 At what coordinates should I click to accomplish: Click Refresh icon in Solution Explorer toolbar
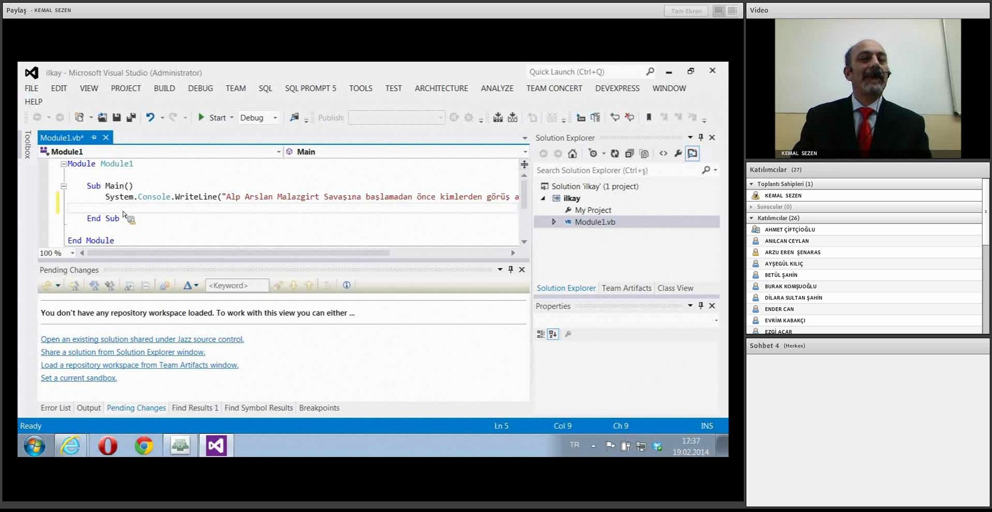coord(614,154)
